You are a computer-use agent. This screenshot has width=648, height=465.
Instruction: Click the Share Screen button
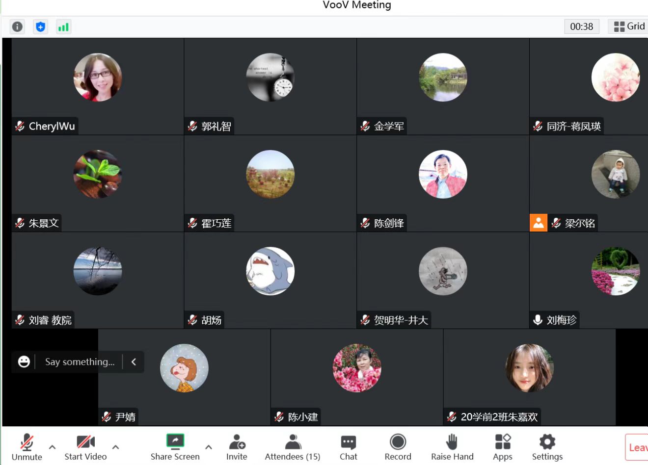(x=175, y=447)
